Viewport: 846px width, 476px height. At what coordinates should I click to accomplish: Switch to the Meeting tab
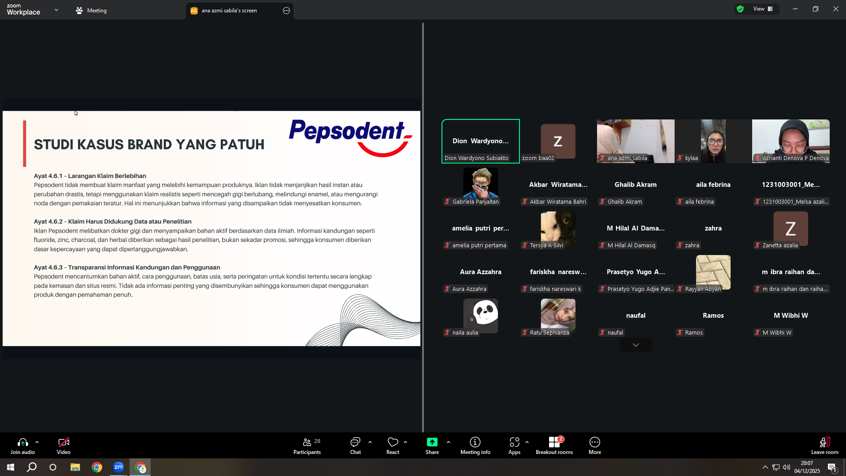(91, 11)
